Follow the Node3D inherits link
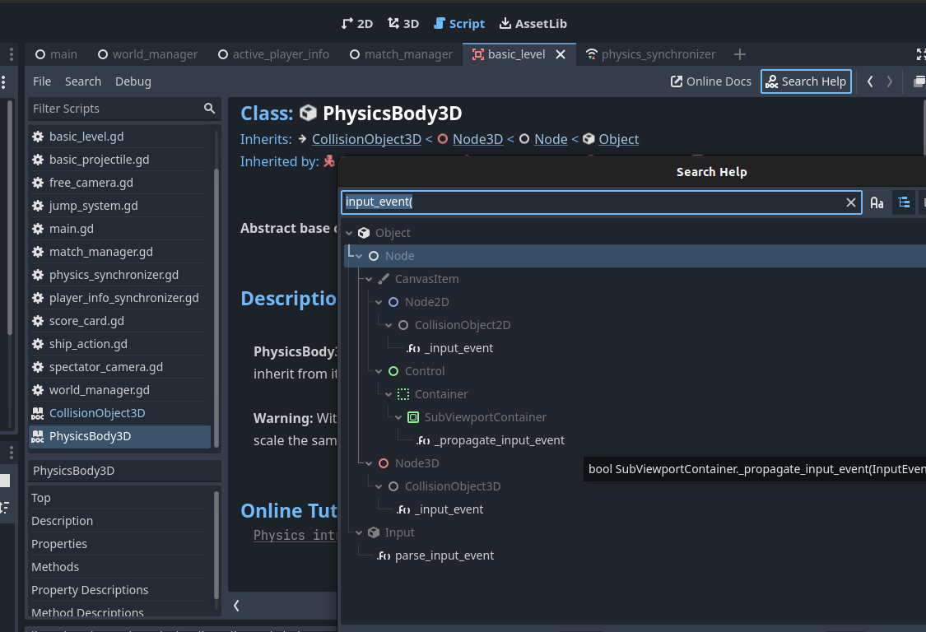 point(477,139)
